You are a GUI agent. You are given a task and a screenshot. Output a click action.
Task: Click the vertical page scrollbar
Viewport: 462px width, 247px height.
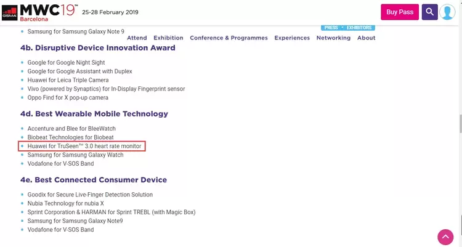click(x=459, y=123)
